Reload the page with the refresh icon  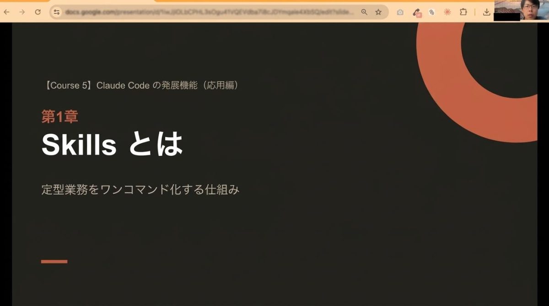(38, 12)
